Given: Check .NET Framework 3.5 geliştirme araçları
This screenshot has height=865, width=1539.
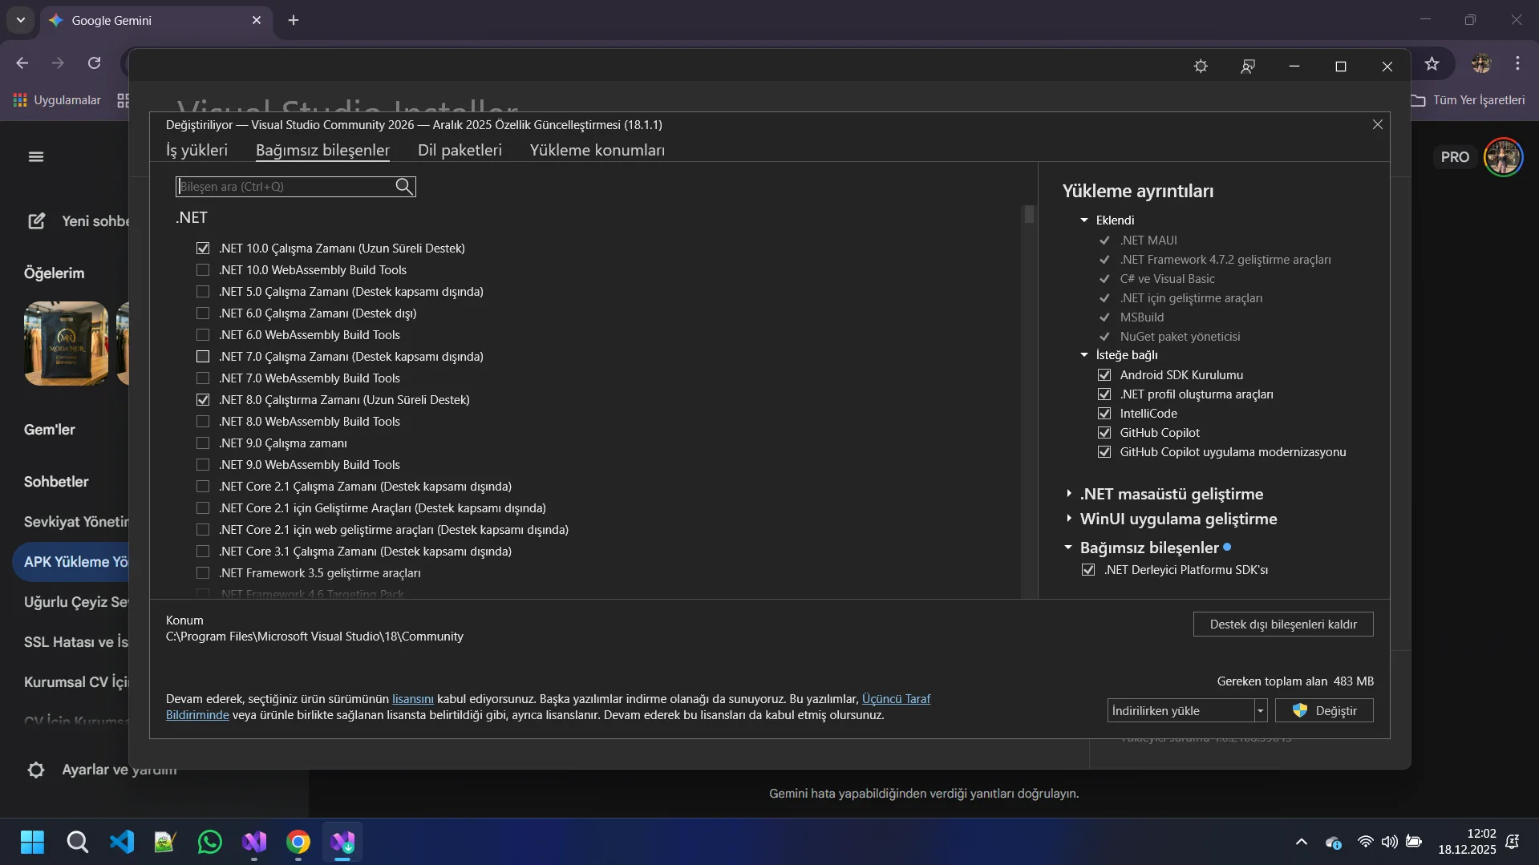Looking at the screenshot, I should click(203, 573).
